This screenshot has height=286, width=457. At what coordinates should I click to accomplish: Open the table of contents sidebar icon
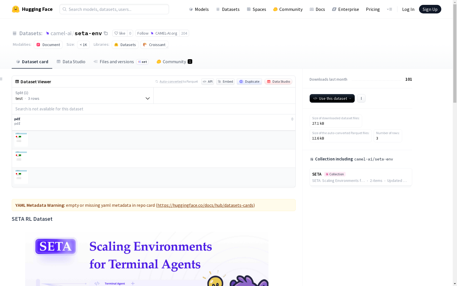pos(1,79)
